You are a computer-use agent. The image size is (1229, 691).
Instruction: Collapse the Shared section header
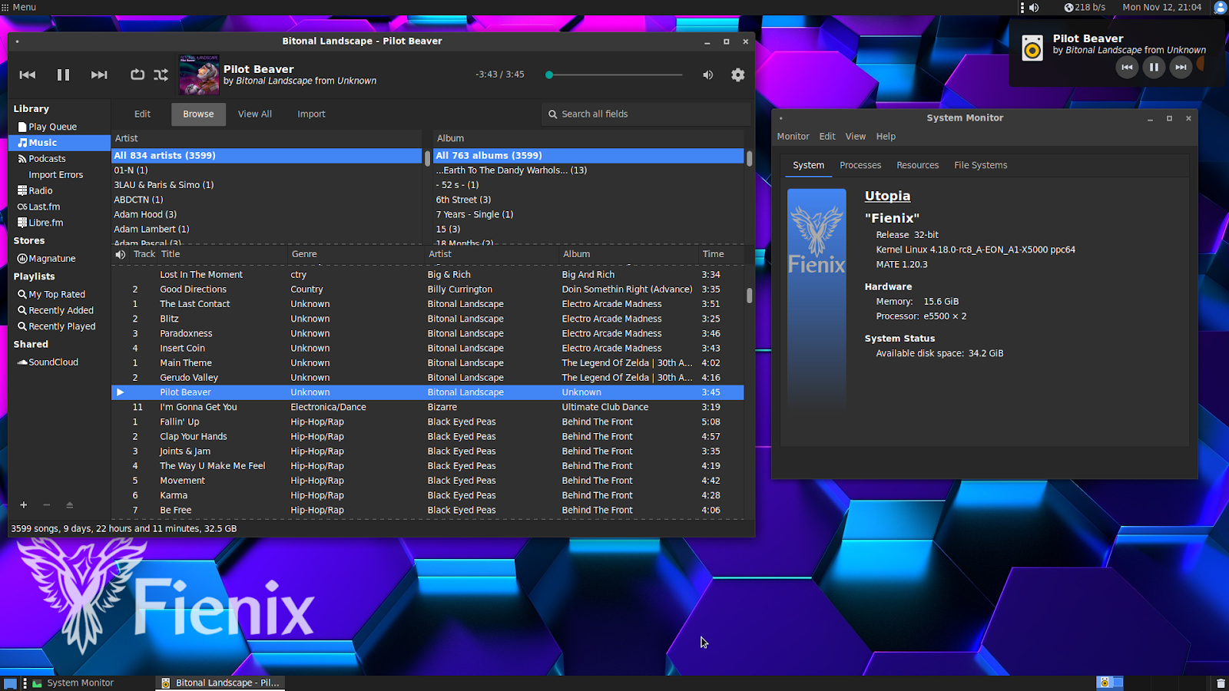[x=30, y=344]
